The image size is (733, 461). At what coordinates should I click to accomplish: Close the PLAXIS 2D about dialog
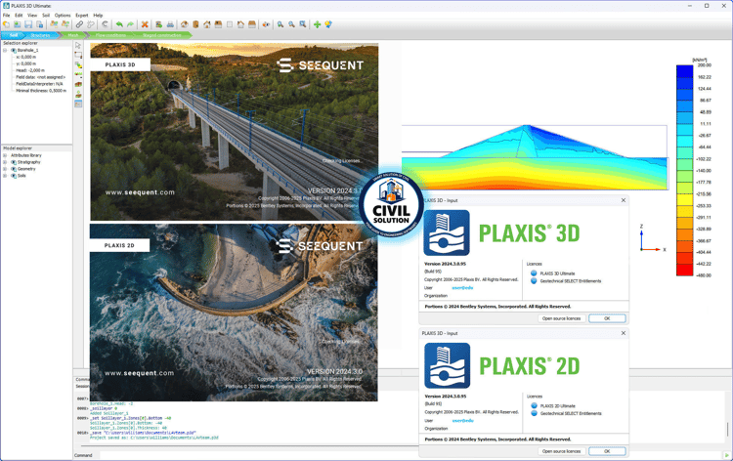[x=624, y=333]
